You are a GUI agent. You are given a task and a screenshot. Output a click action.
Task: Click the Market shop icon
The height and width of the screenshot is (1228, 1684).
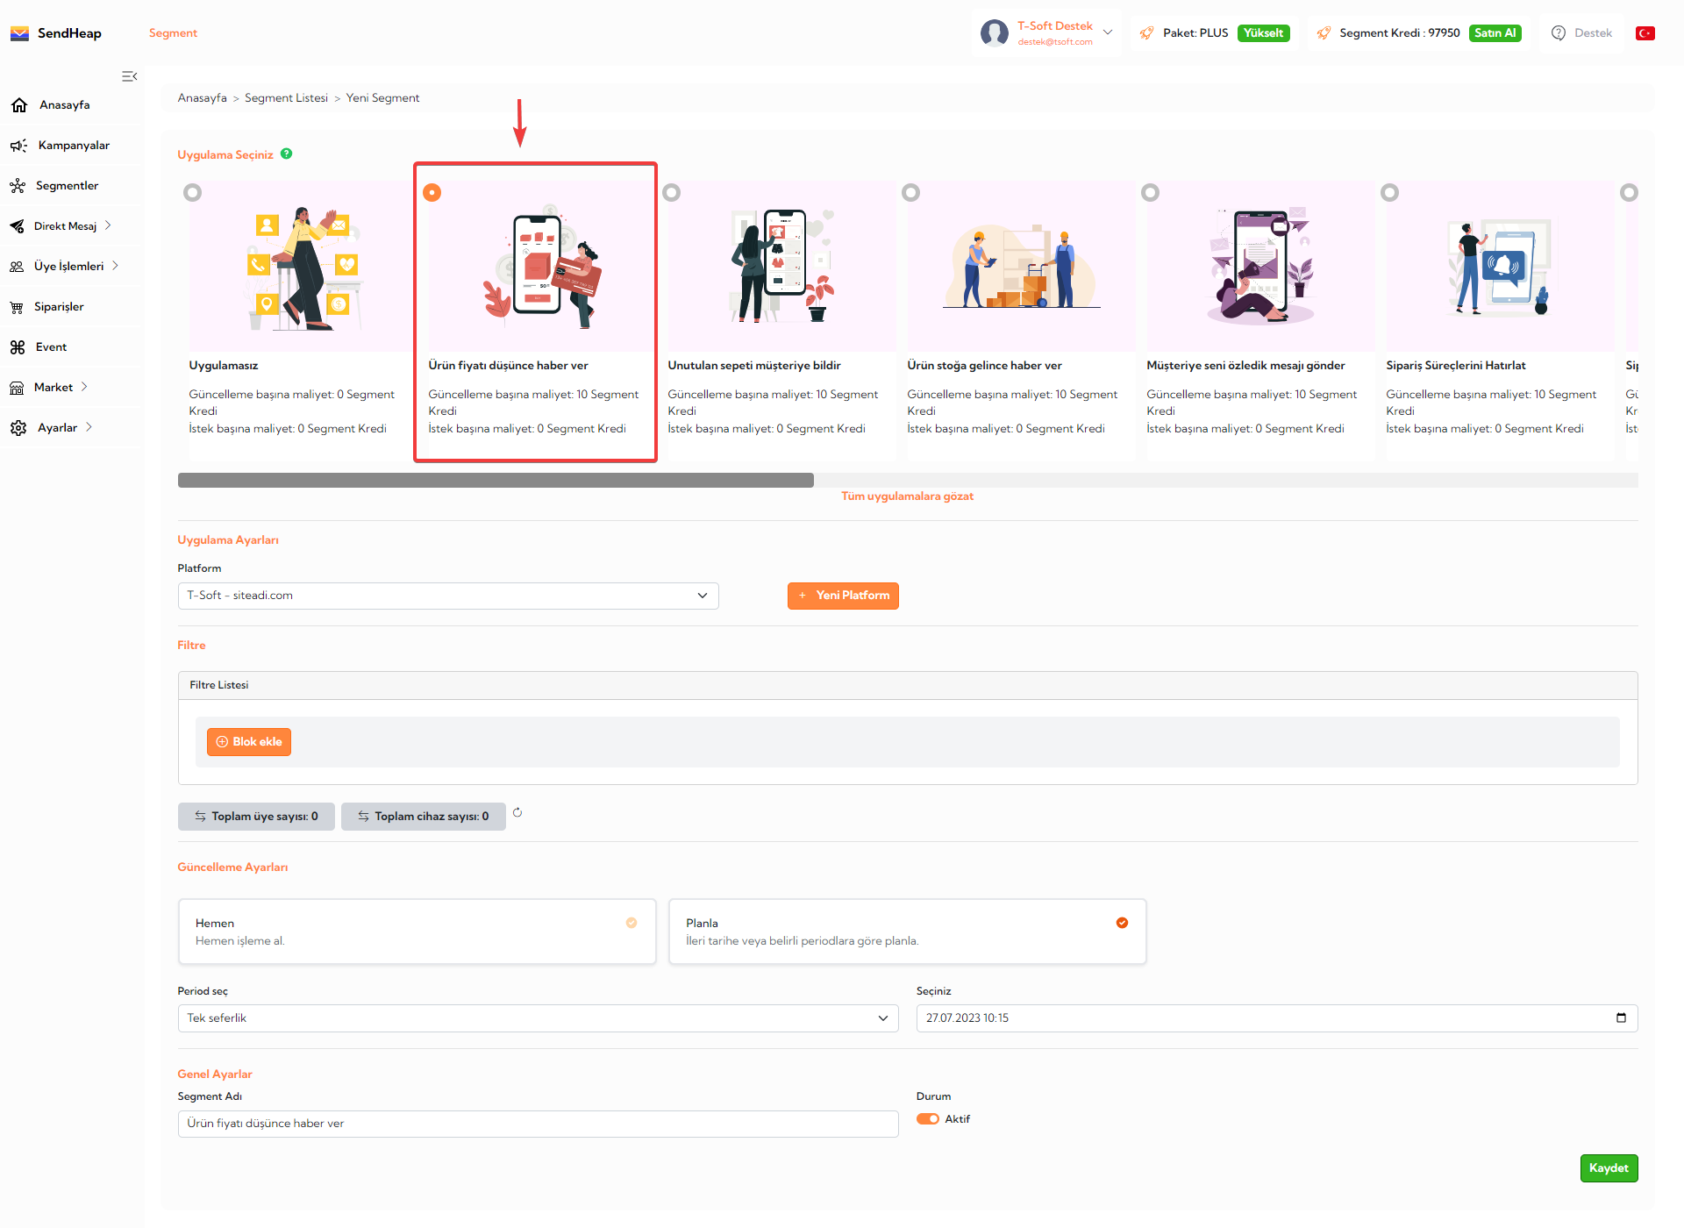point(17,388)
